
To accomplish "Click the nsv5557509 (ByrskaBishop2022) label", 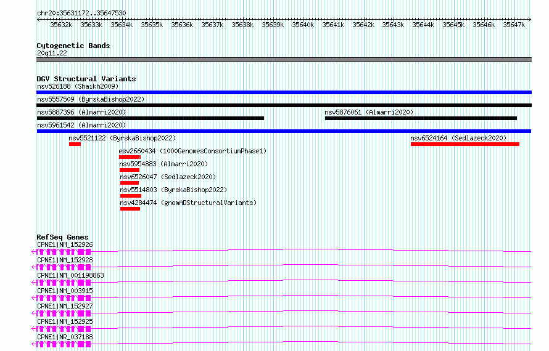I will [91, 99].
